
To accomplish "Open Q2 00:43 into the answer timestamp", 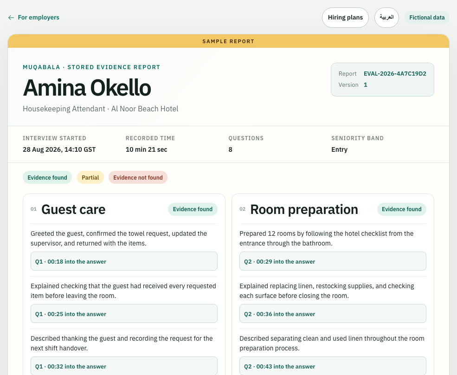I will pos(333,366).
